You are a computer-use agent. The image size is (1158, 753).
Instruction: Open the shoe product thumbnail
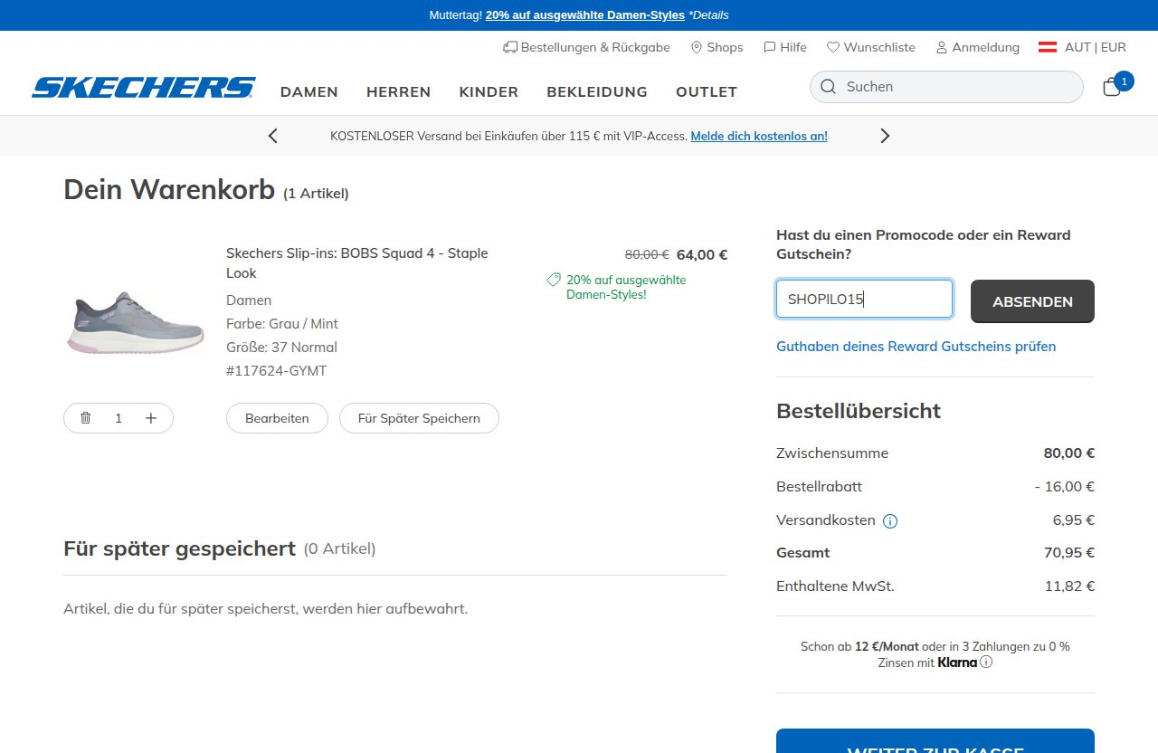(x=136, y=321)
